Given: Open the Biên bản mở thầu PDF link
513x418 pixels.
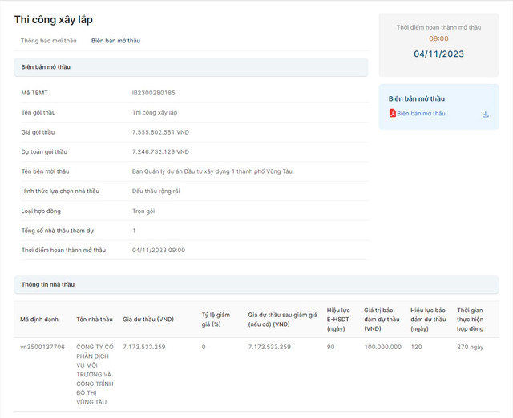Looking at the screenshot, I should click(x=421, y=114).
